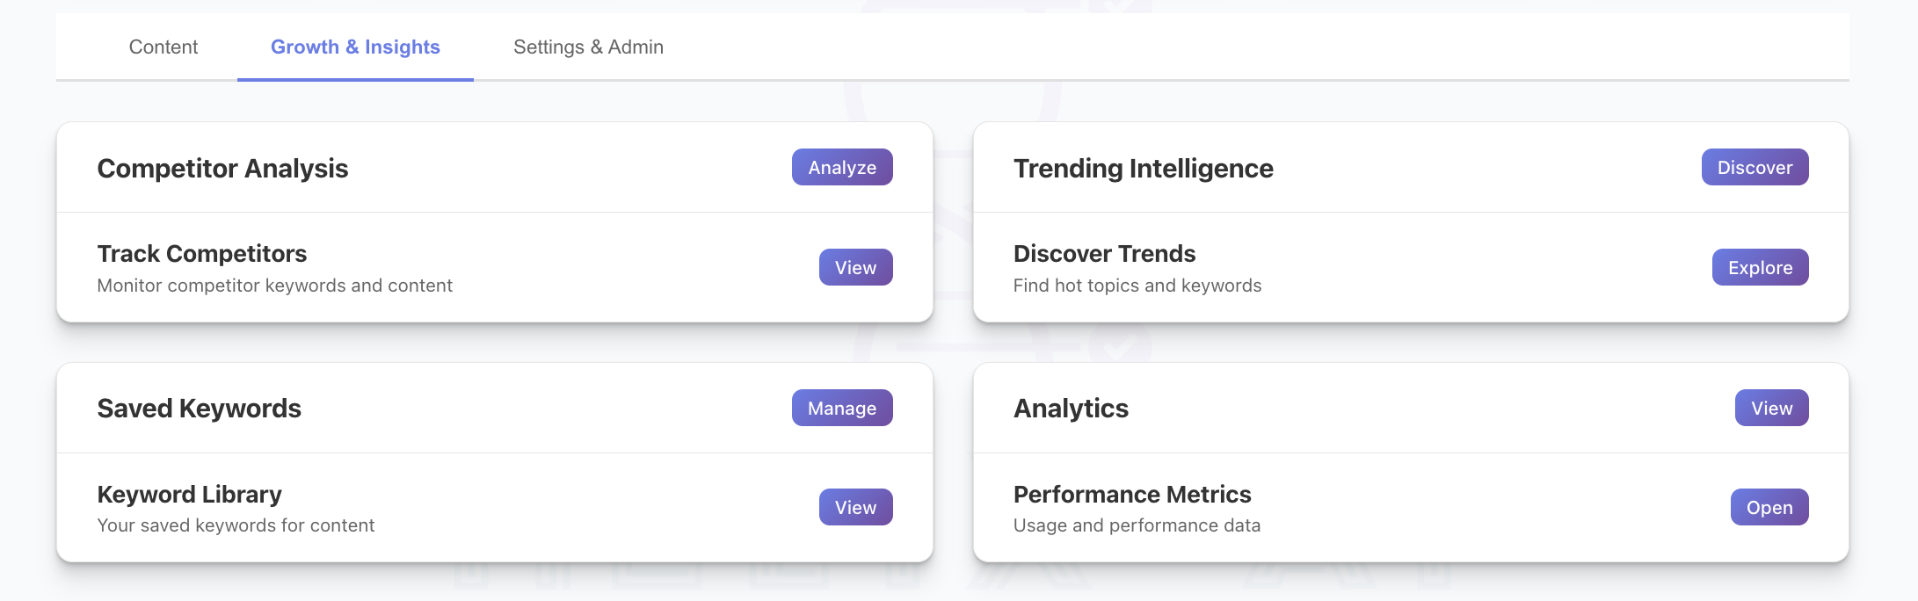Click Manage in the Saved Keywords card

click(841, 409)
